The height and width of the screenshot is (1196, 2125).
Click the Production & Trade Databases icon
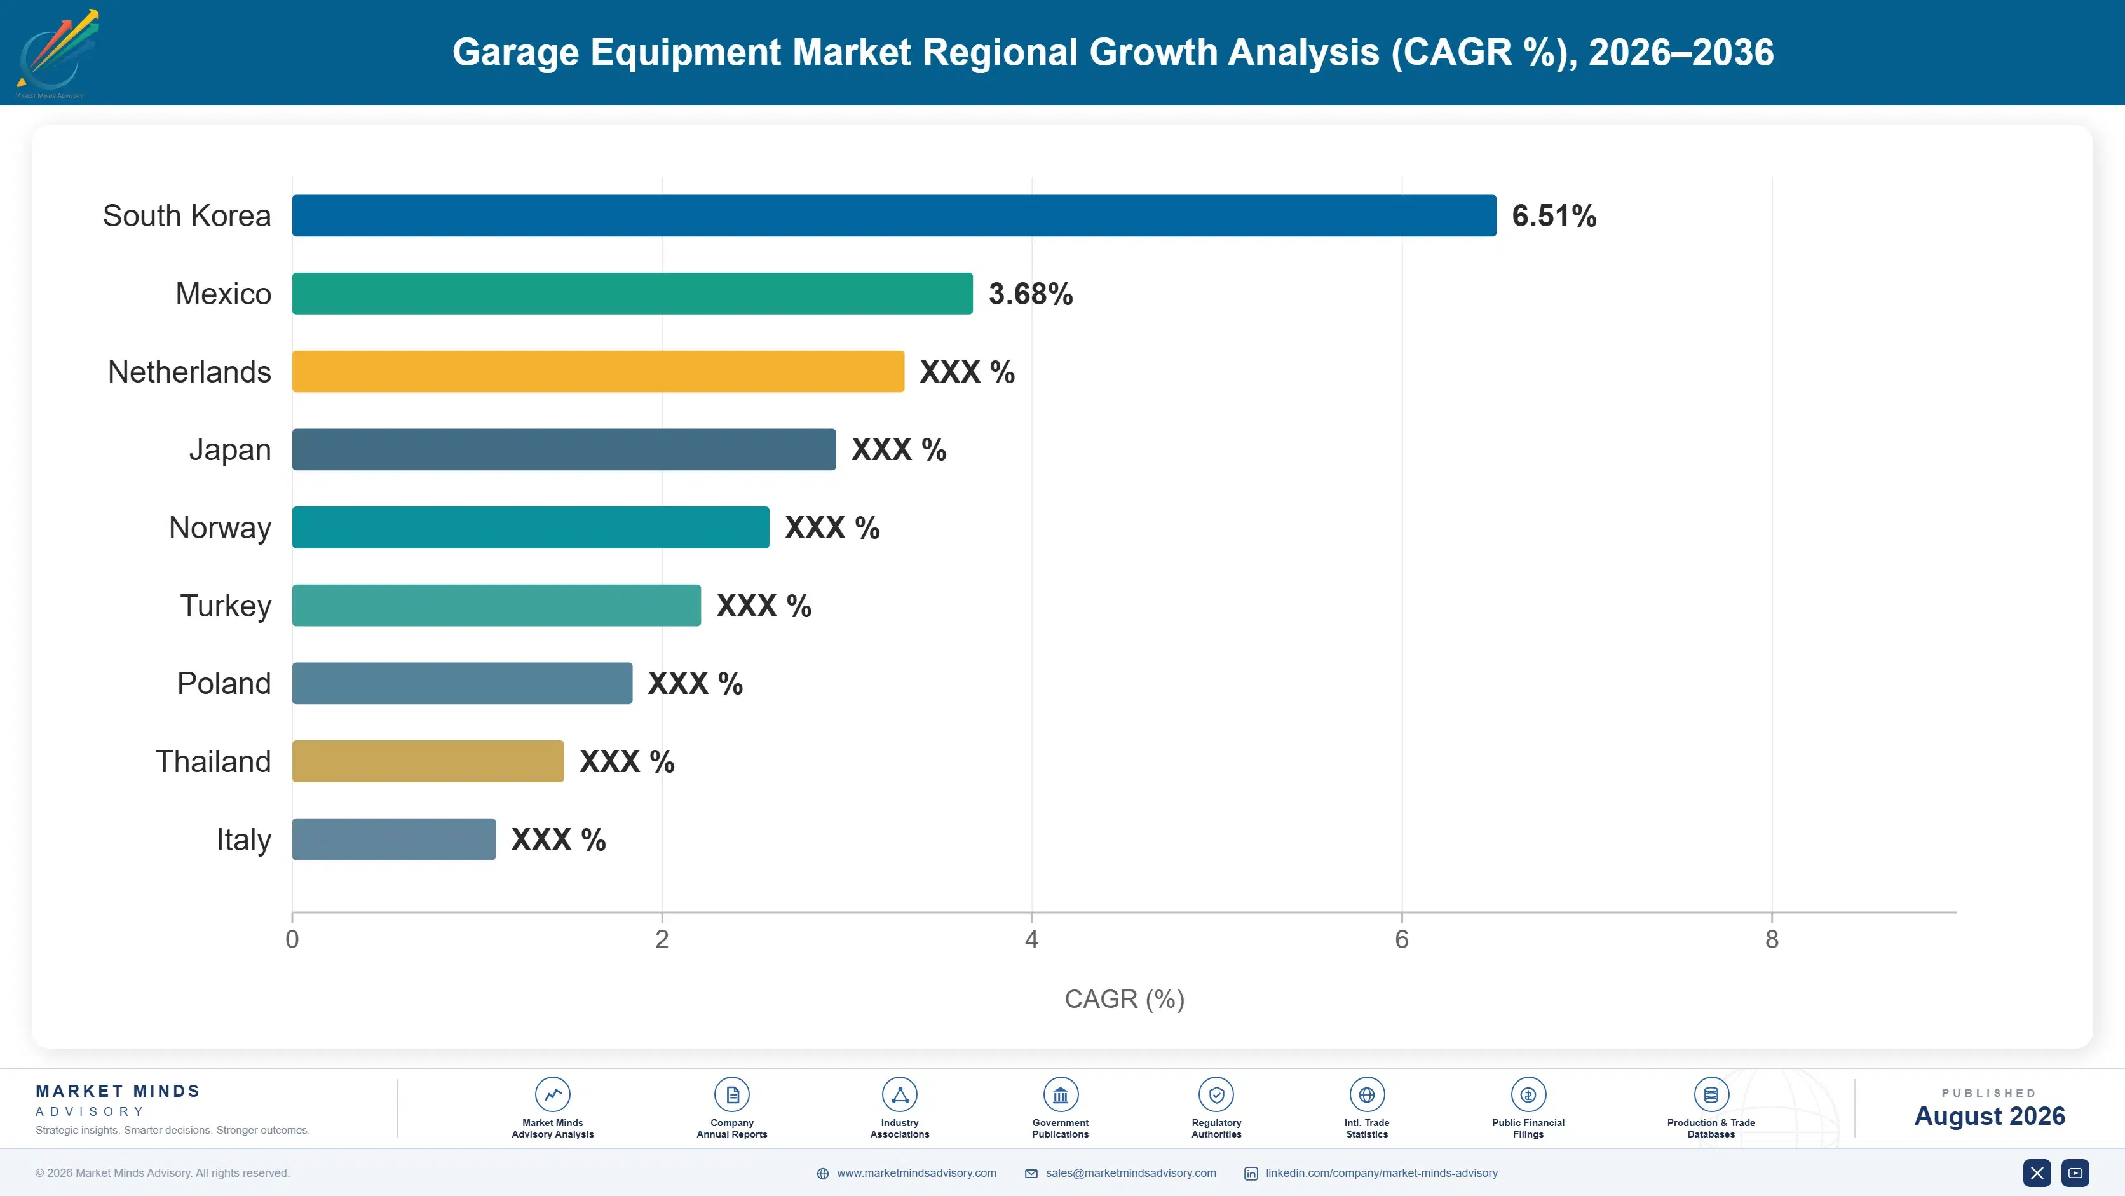(x=1711, y=1094)
